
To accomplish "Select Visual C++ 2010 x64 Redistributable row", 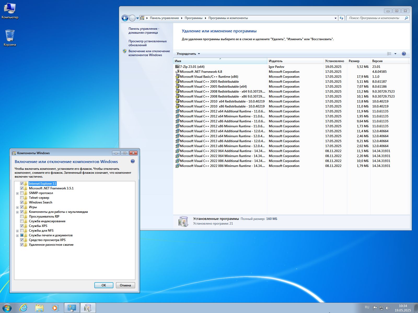I will point(291,101).
